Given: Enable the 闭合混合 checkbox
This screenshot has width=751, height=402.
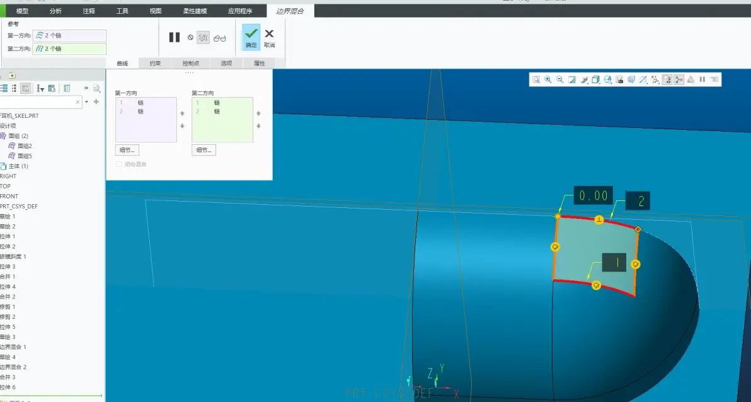Looking at the screenshot, I should [119, 164].
